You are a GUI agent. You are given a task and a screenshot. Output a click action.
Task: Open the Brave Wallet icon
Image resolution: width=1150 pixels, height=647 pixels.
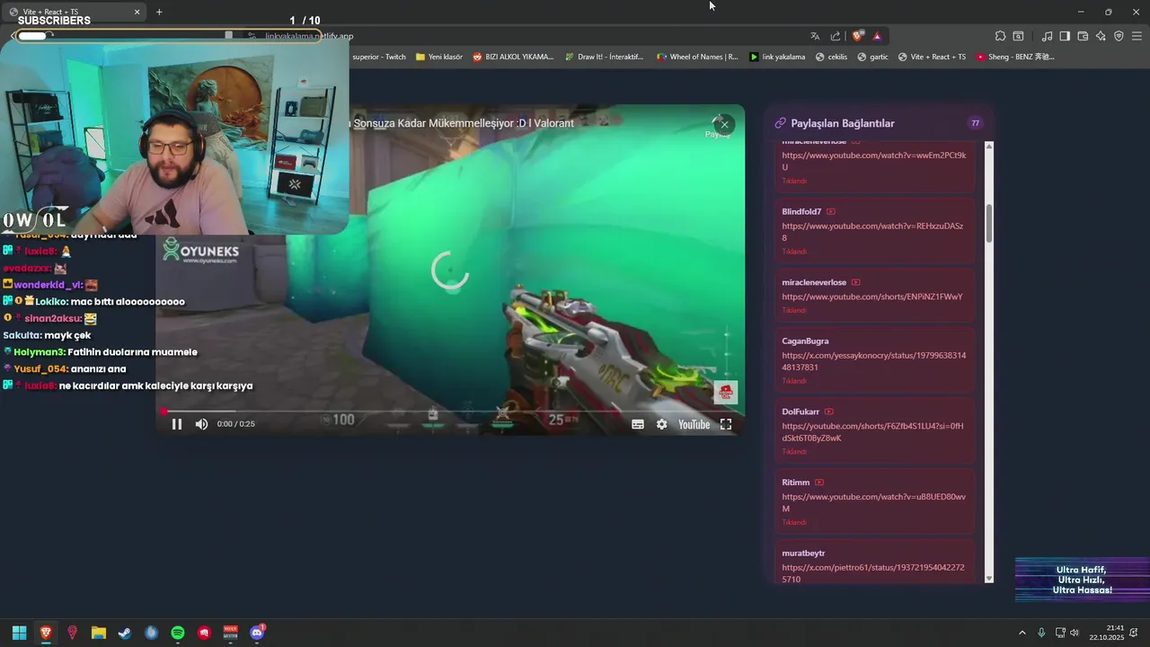[1083, 36]
